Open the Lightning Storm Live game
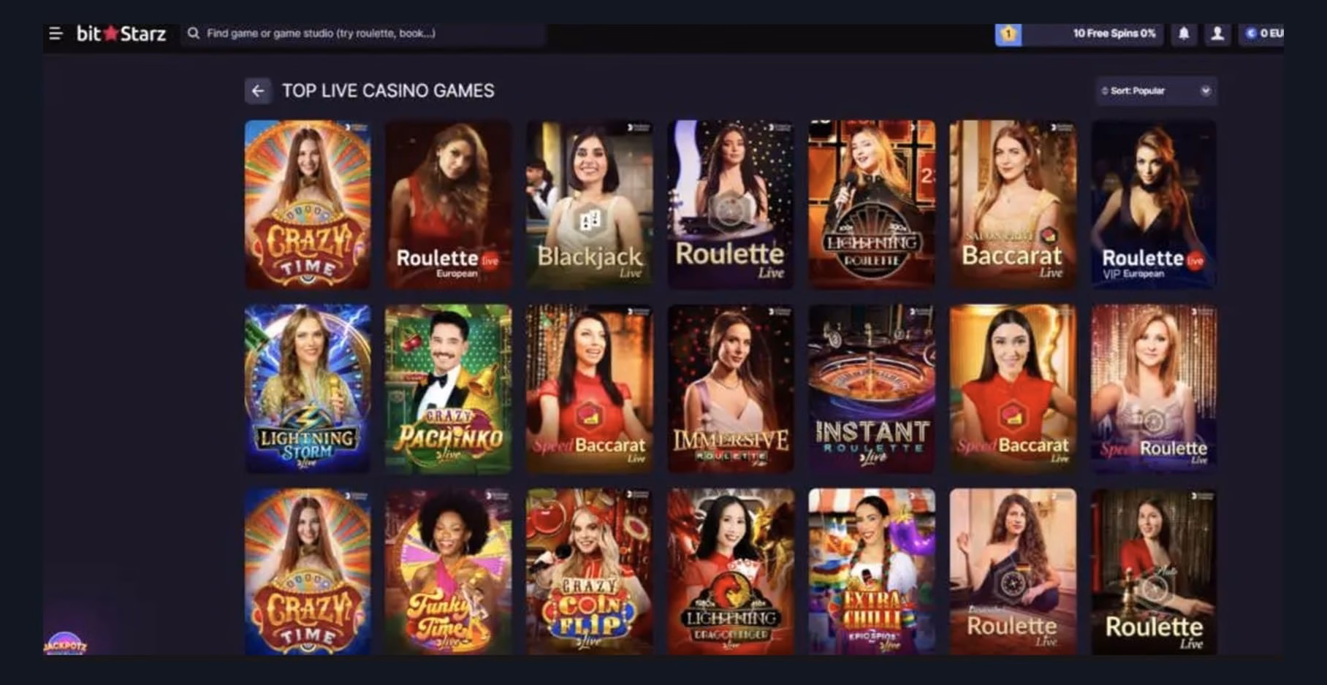Viewport: 1327px width, 685px height. coord(308,389)
